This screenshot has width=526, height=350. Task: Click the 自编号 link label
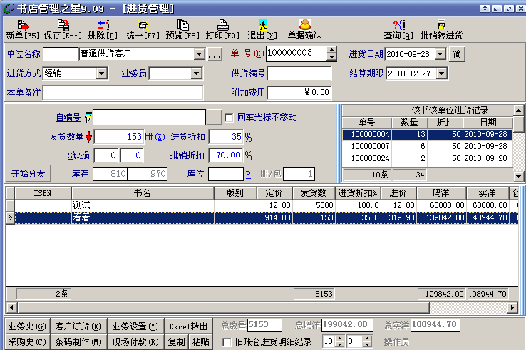(x=68, y=118)
